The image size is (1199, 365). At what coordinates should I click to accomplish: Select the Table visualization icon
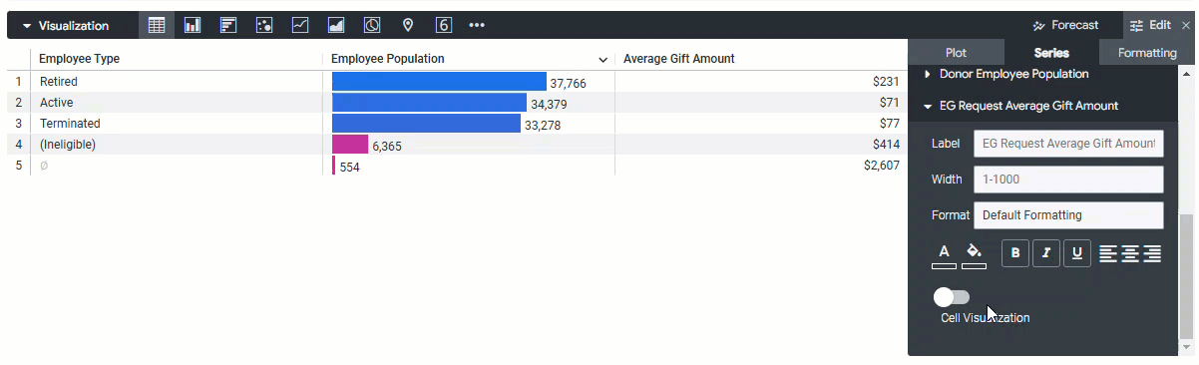pos(157,25)
